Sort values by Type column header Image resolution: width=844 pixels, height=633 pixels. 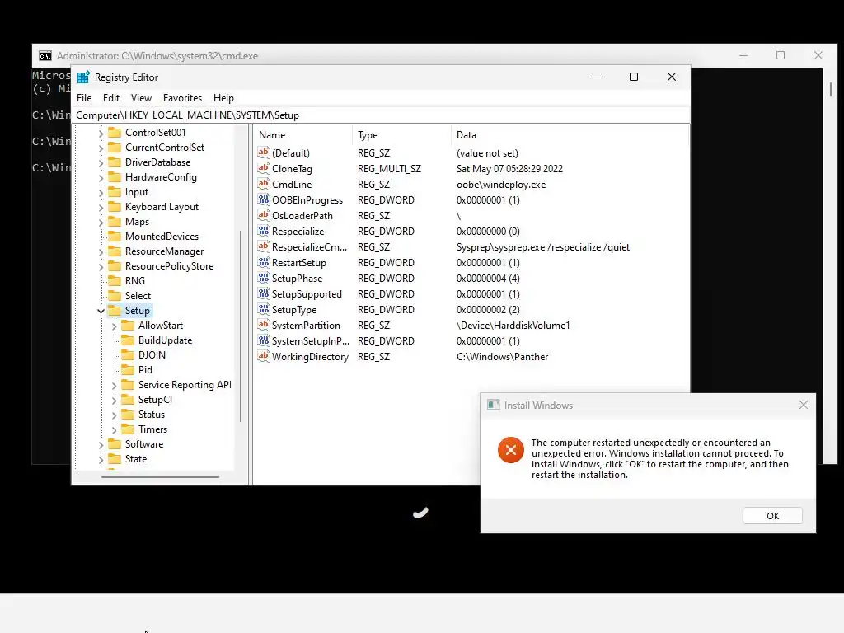pyautogui.click(x=401, y=135)
